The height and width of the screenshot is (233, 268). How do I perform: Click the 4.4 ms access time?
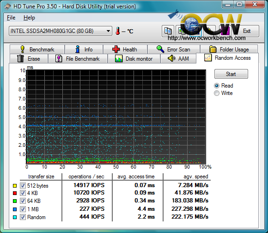(x=146, y=208)
